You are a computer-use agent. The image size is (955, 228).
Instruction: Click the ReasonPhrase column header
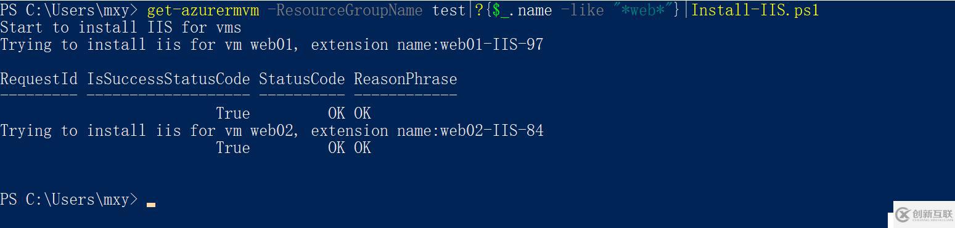405,79
